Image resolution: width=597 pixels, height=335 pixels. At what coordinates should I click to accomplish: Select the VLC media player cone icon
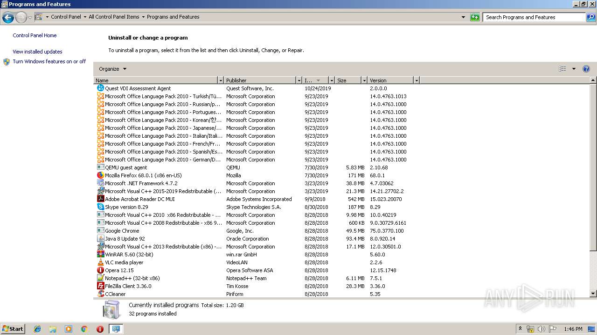click(100, 262)
